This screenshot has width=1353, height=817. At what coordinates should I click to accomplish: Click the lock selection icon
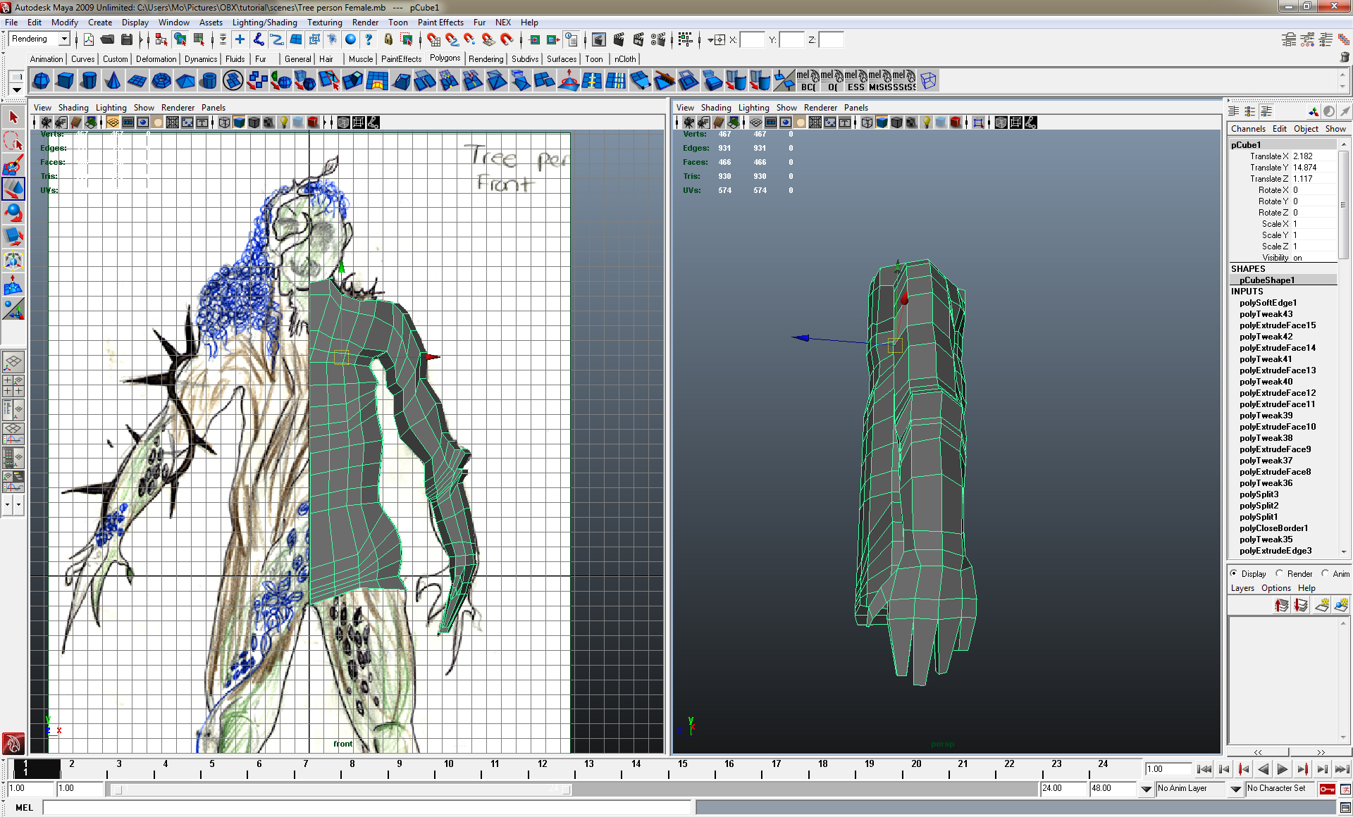pyautogui.click(x=388, y=40)
